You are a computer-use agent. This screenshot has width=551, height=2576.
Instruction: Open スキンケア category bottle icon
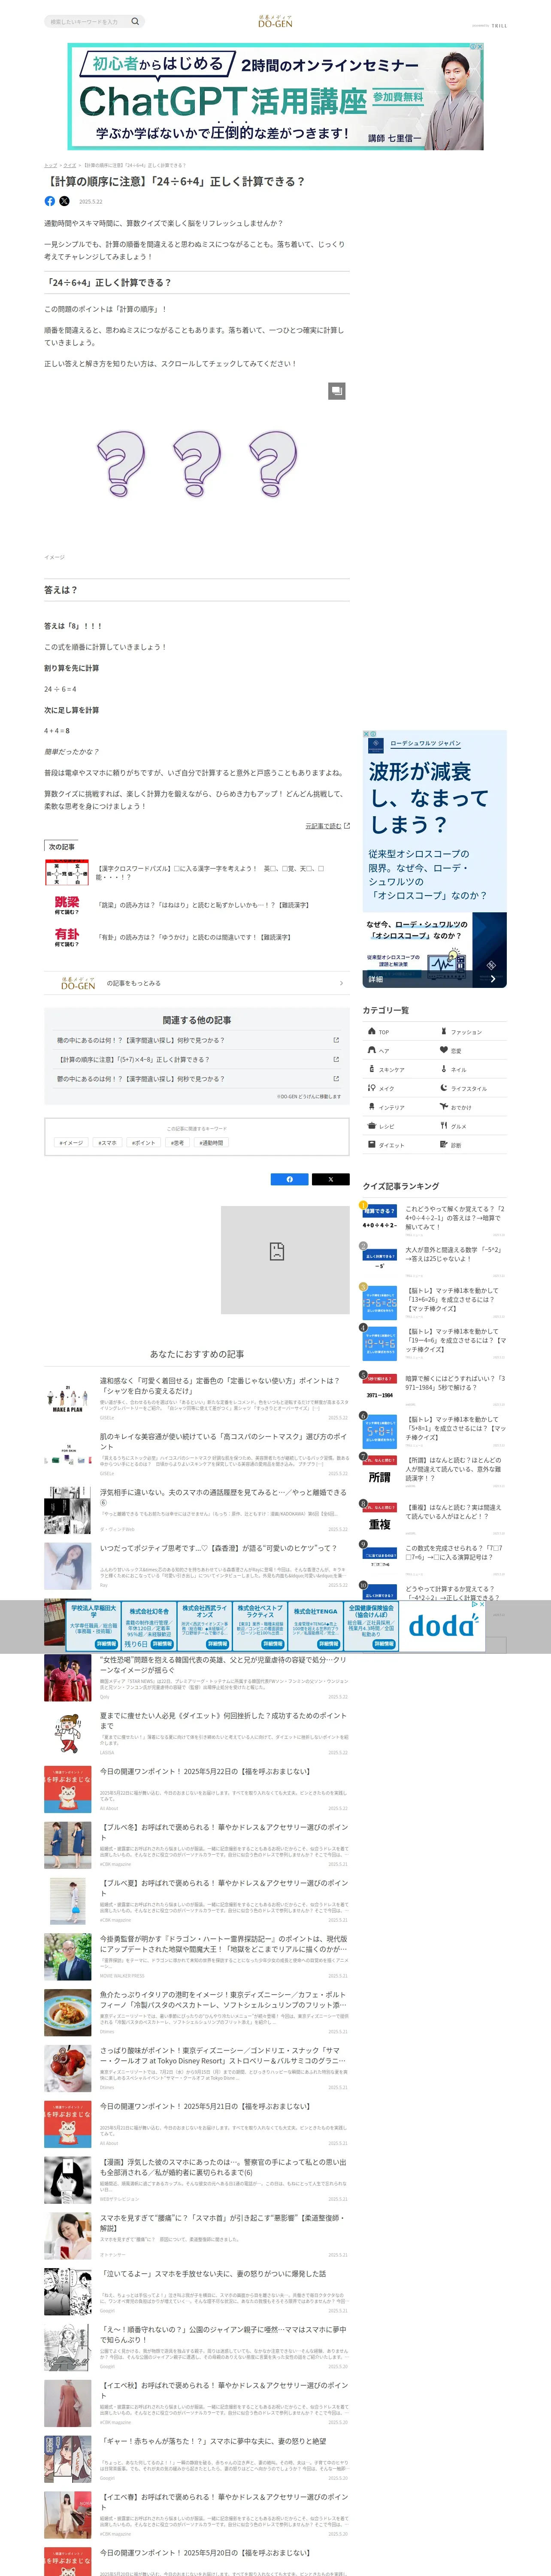click(372, 1069)
